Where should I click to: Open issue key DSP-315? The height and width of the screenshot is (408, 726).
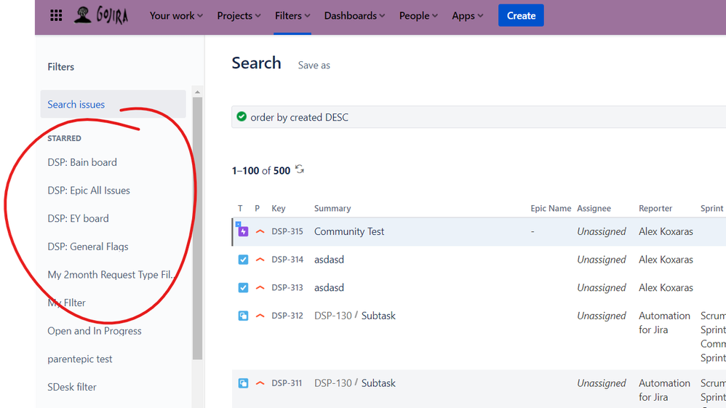point(287,231)
